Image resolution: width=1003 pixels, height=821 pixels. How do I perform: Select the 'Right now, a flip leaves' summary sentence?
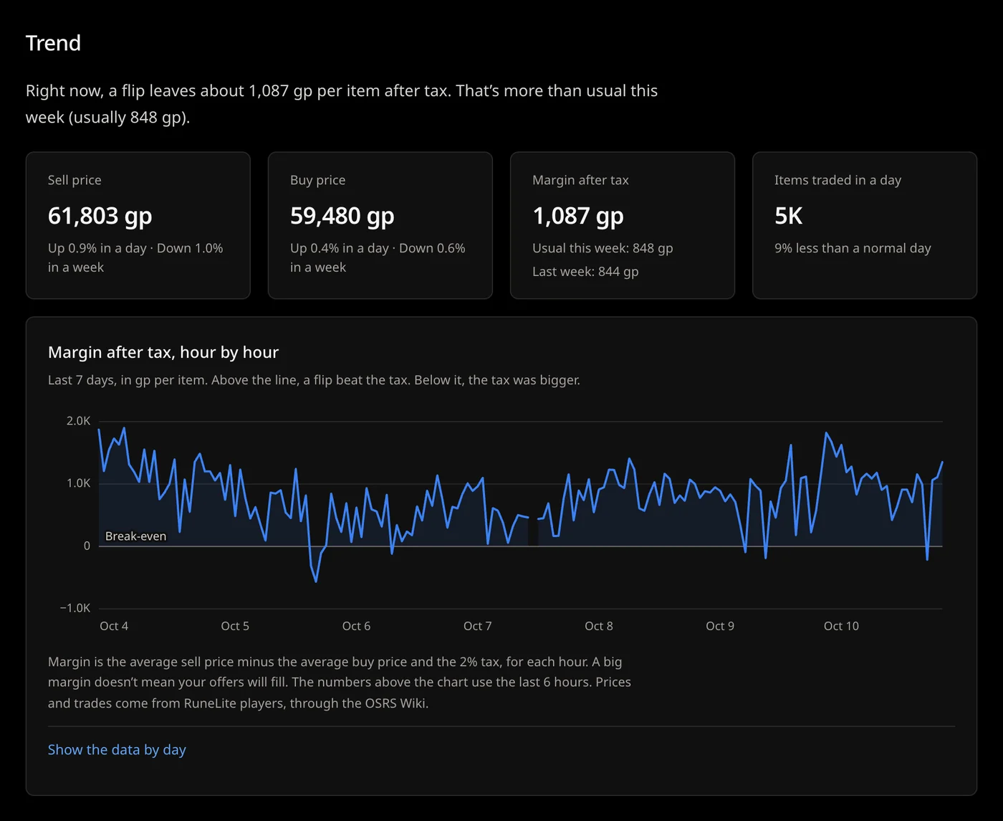click(342, 104)
